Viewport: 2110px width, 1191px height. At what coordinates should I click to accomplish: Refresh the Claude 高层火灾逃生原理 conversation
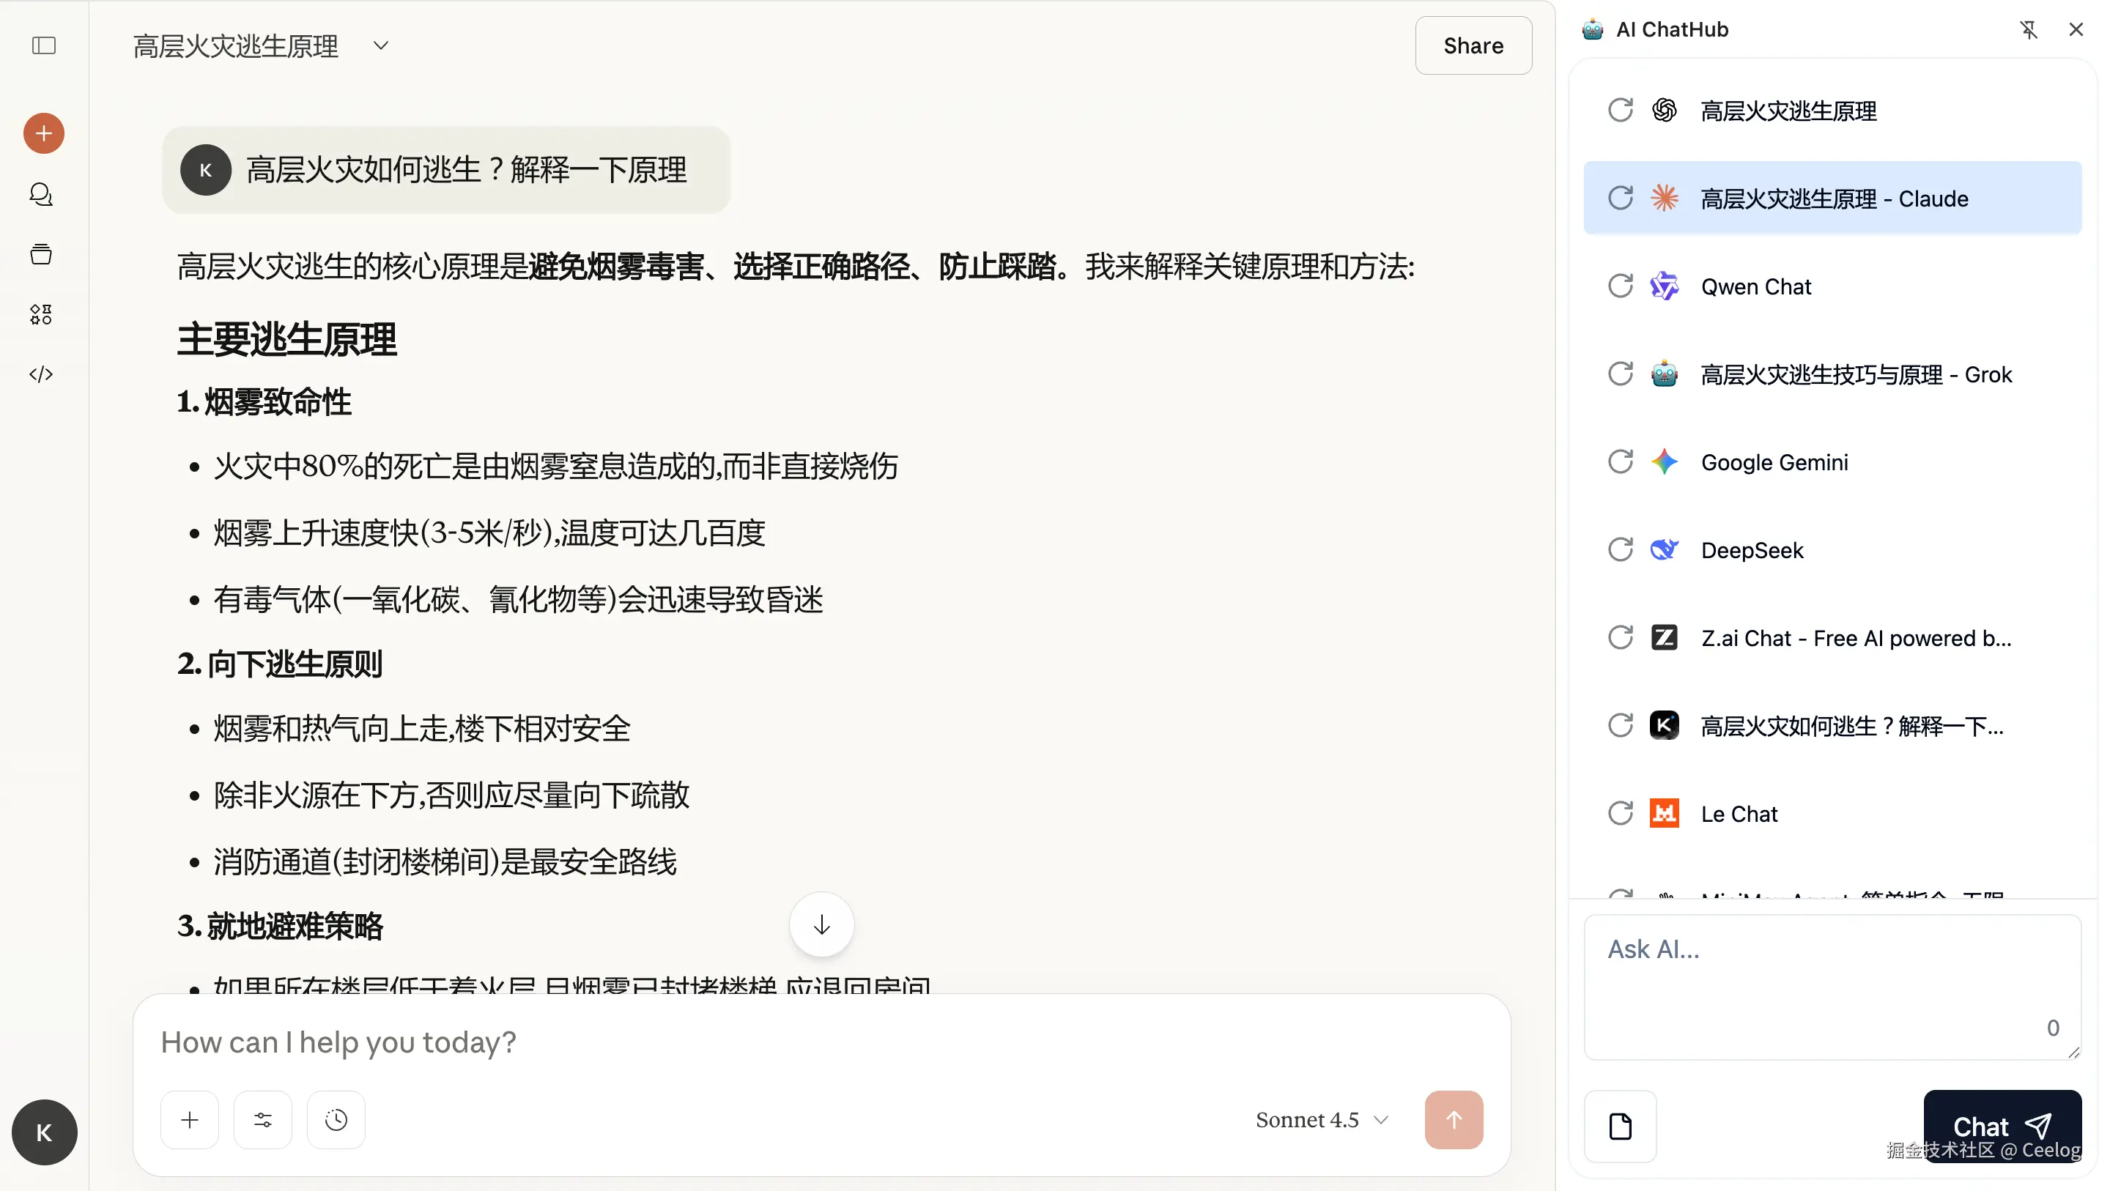pos(1621,198)
